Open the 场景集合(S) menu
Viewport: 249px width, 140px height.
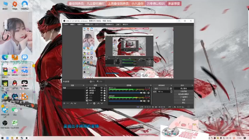tap(110, 25)
